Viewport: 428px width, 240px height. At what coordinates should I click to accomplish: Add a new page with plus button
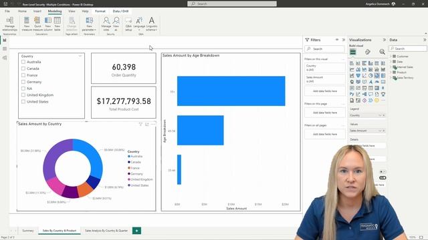pos(136,231)
